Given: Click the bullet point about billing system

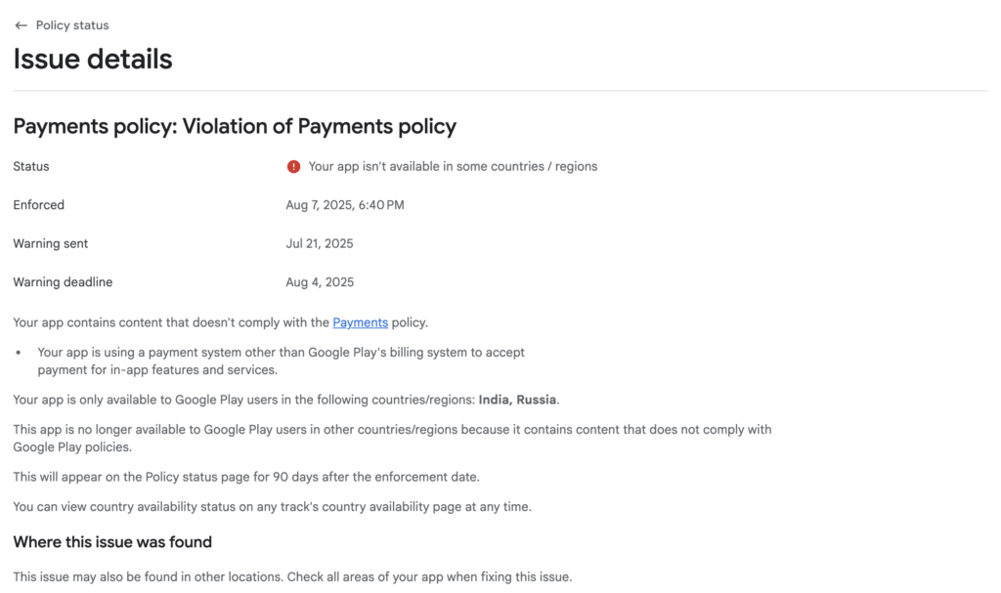Looking at the screenshot, I should (281, 360).
